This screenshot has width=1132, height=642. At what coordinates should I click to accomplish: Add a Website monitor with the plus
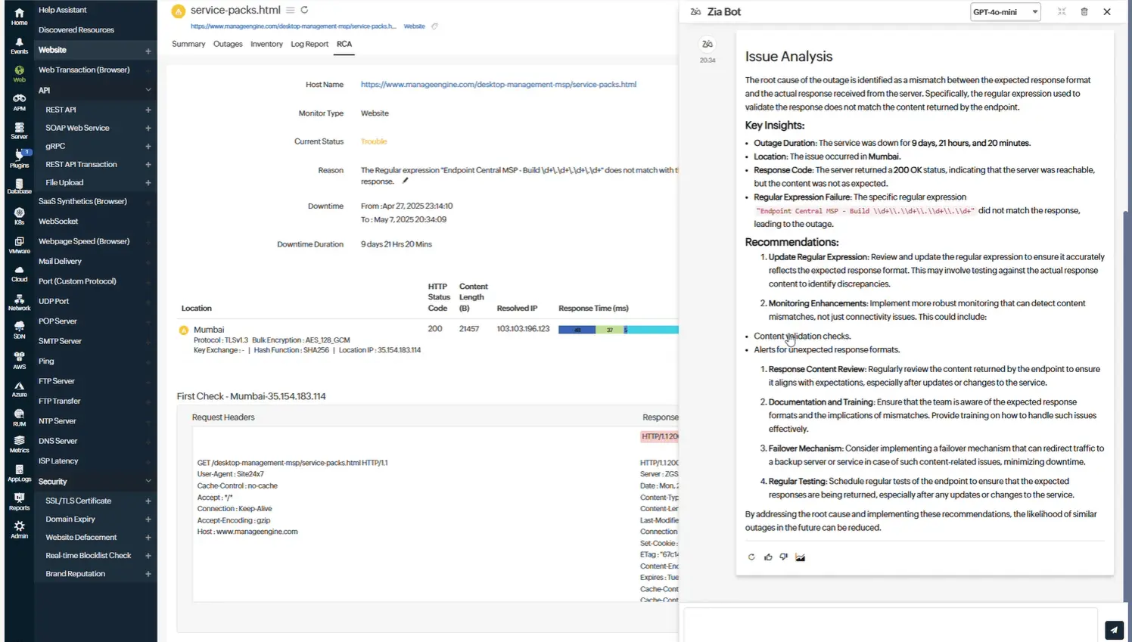pos(148,51)
